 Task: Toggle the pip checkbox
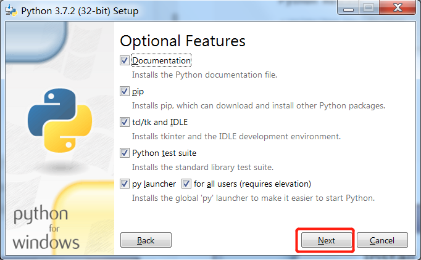point(124,91)
